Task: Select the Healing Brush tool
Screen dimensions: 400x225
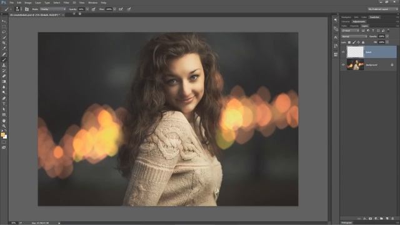Action: [4, 54]
